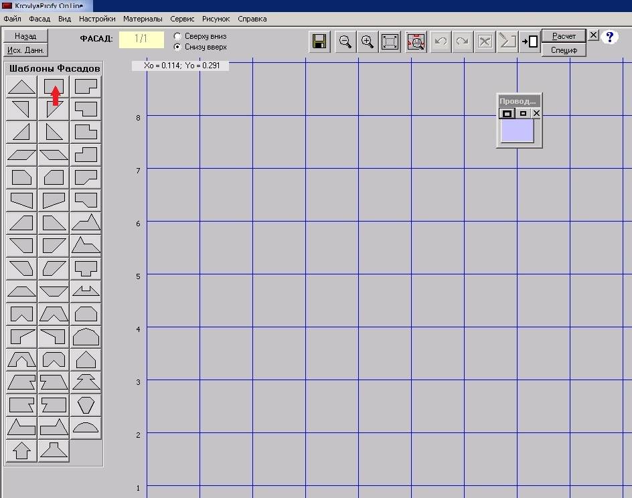Viewport: 632px width, 498px height.
Task: Expand the "Сервис" menu
Action: point(183,19)
